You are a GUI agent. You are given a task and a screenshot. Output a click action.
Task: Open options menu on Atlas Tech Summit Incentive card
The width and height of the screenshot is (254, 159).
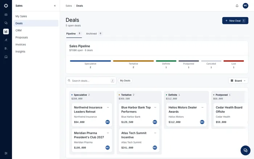tap(155, 133)
